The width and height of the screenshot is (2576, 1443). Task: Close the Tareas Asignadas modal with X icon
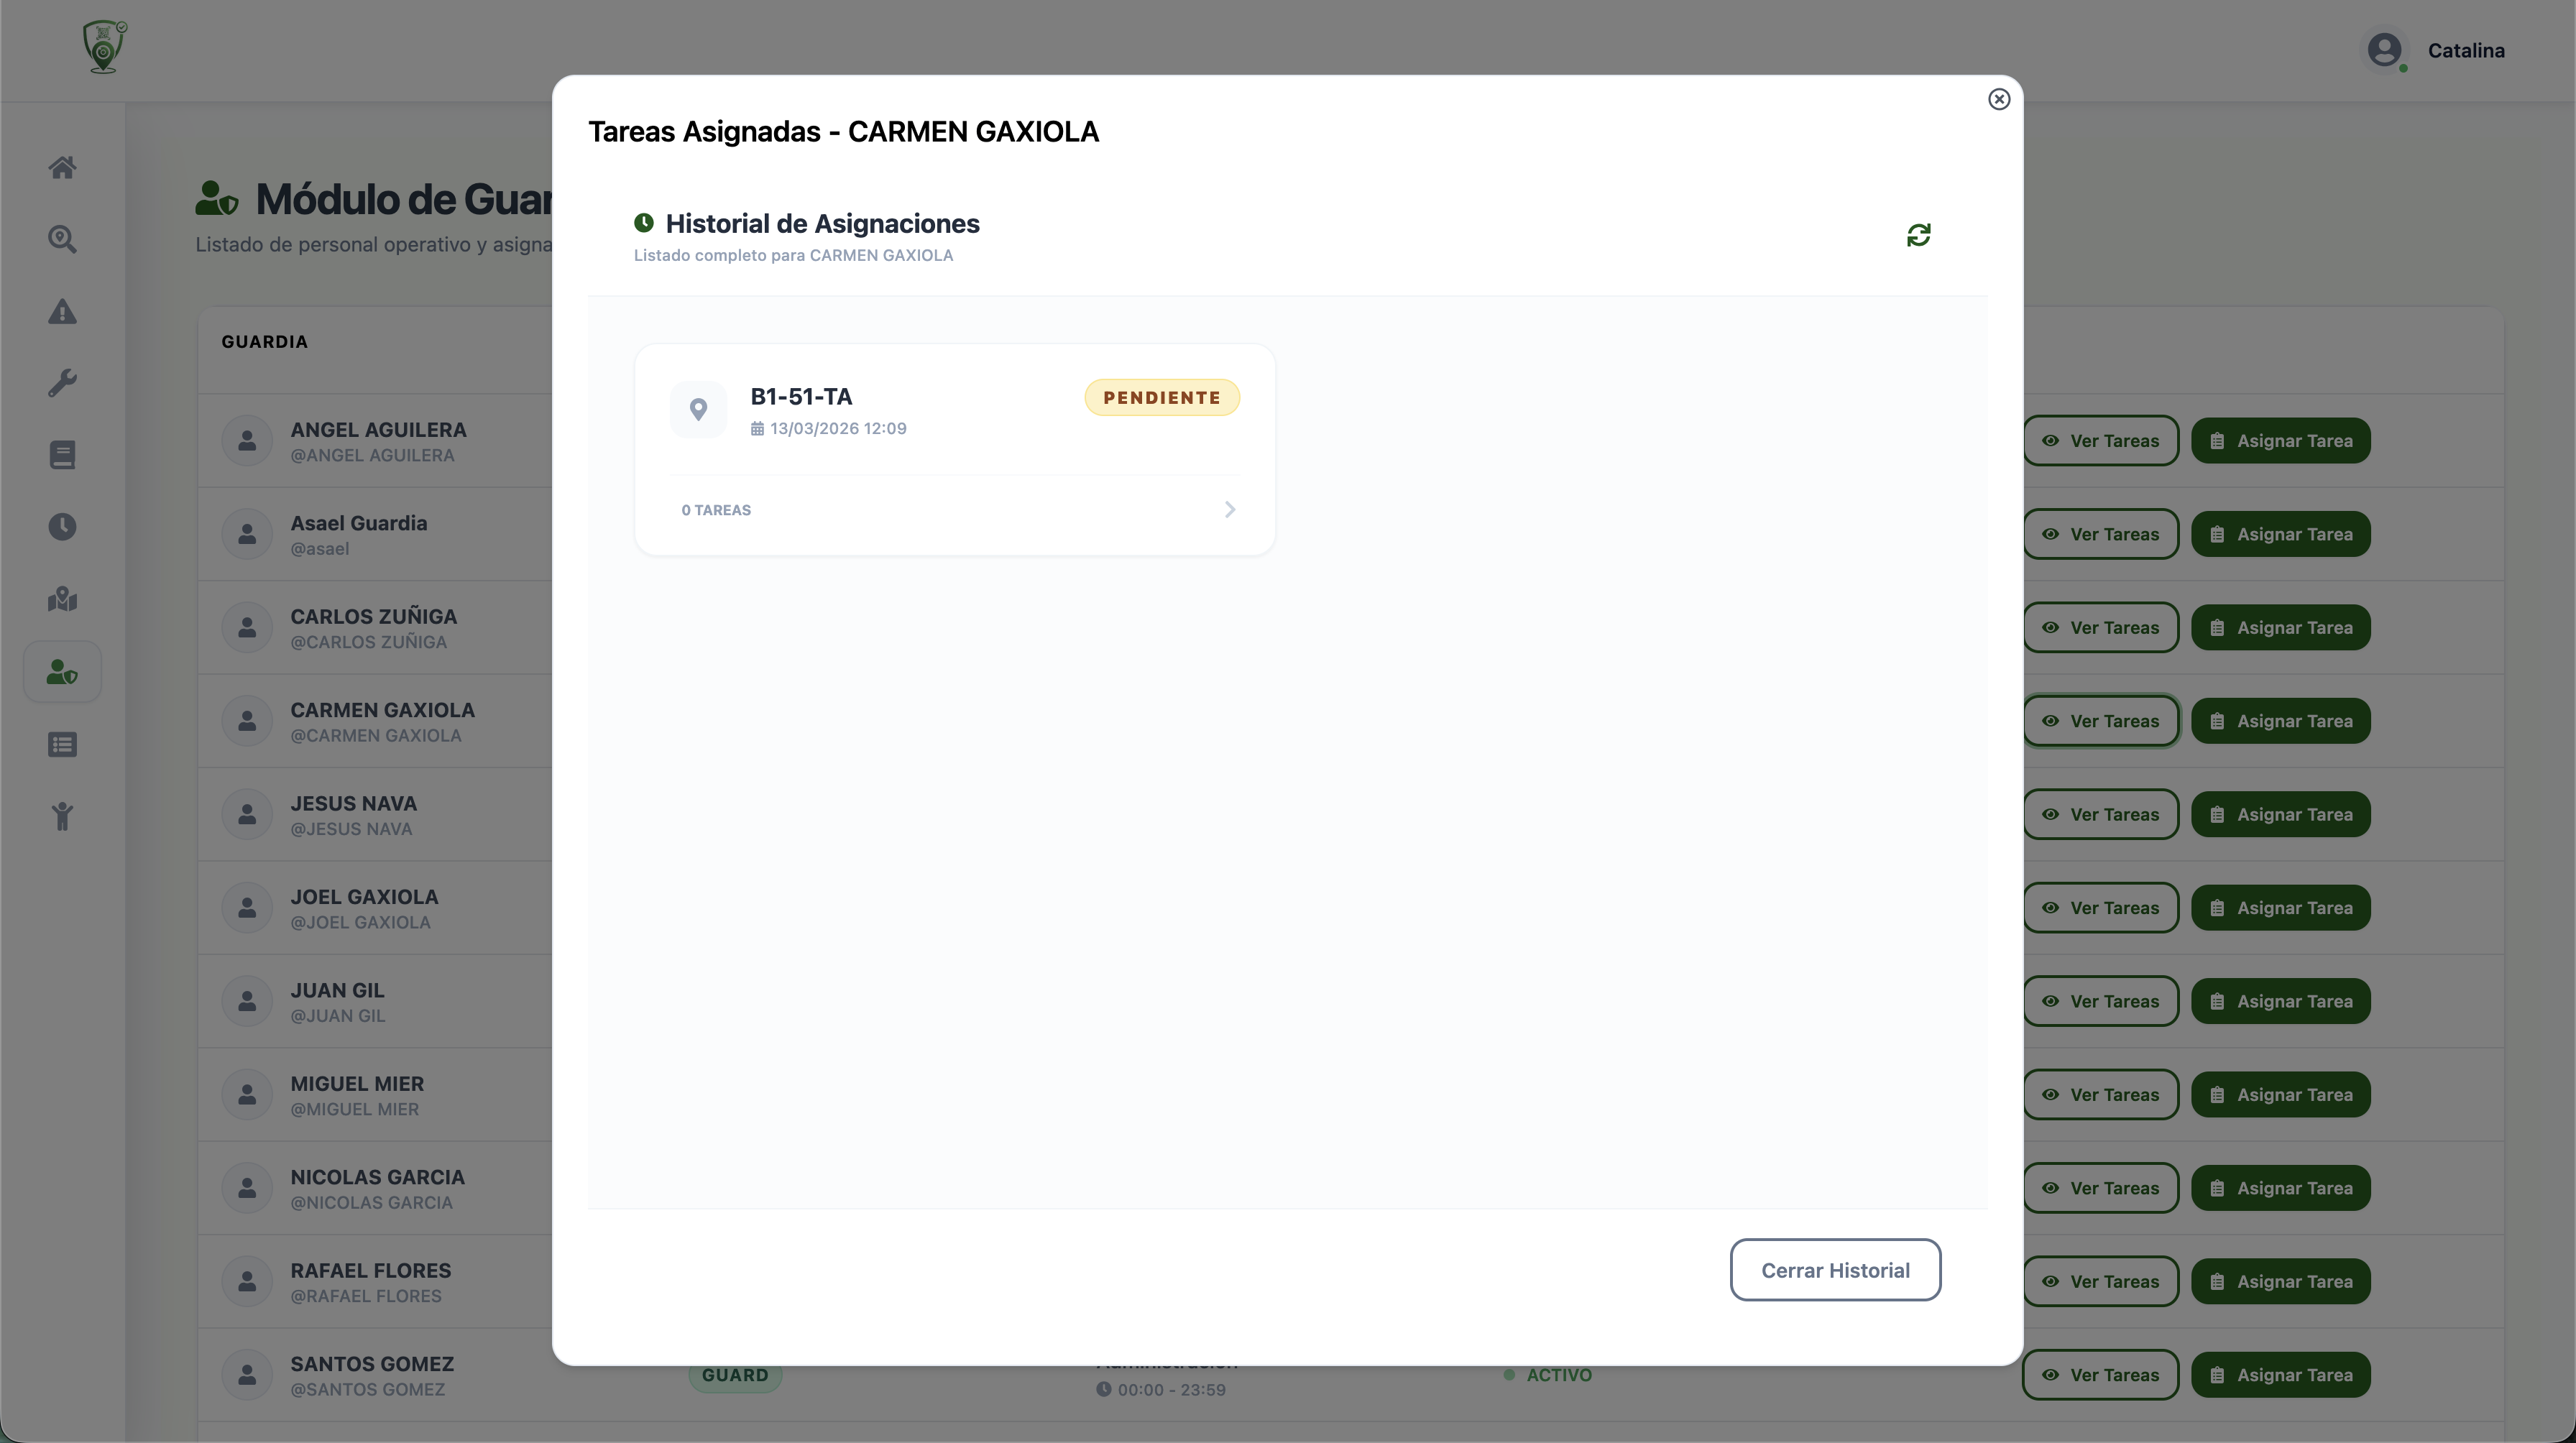click(x=1998, y=99)
